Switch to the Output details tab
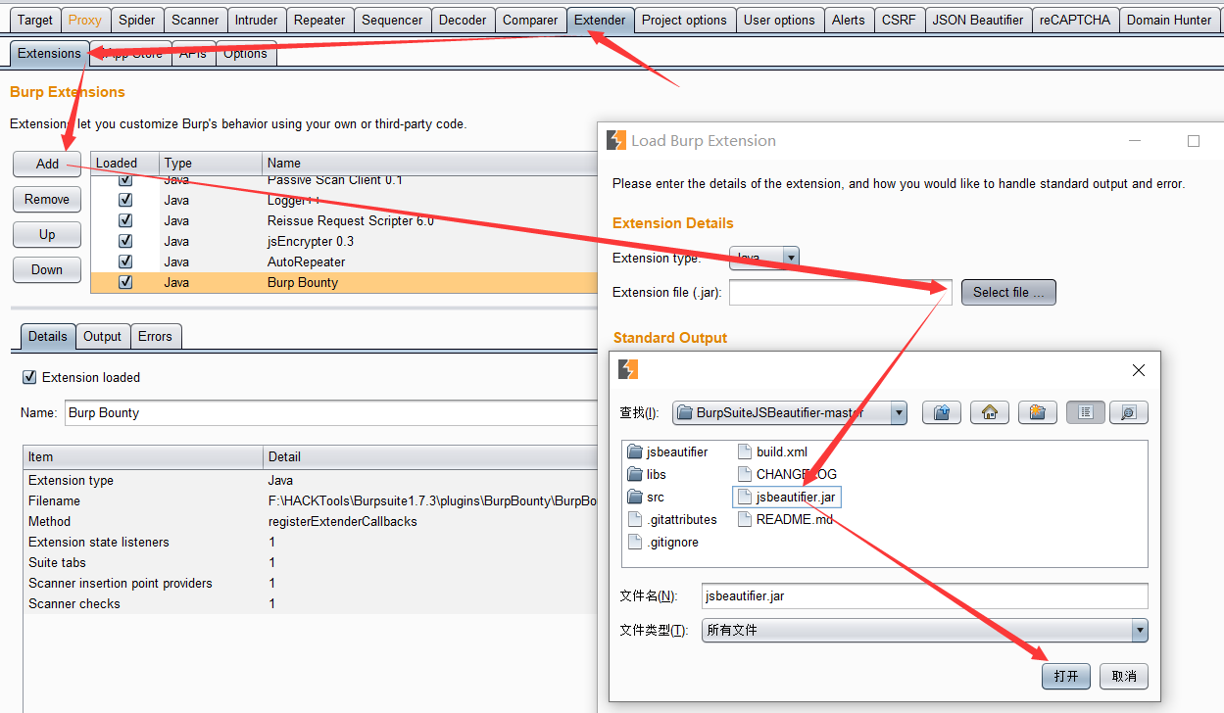The height and width of the screenshot is (713, 1224). pyautogui.click(x=102, y=336)
